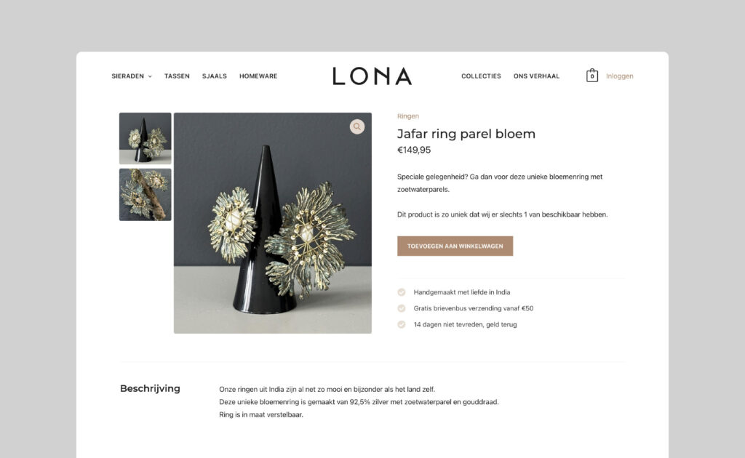The image size is (745, 458).
Task: Open the Sieraden menu
Action: coord(128,76)
